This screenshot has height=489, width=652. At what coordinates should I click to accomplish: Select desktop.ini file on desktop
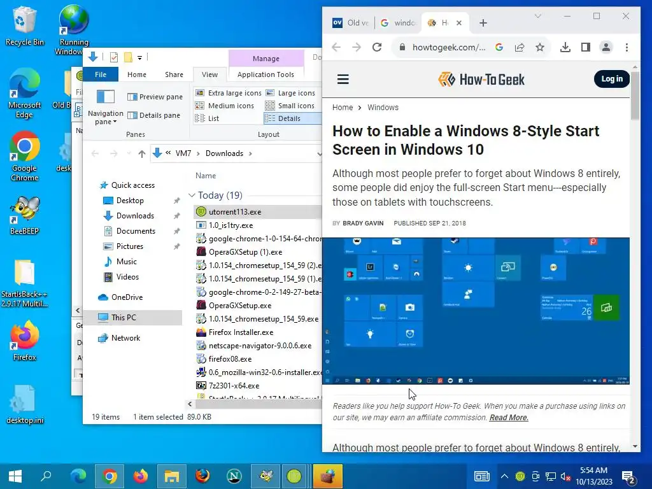tap(25, 404)
